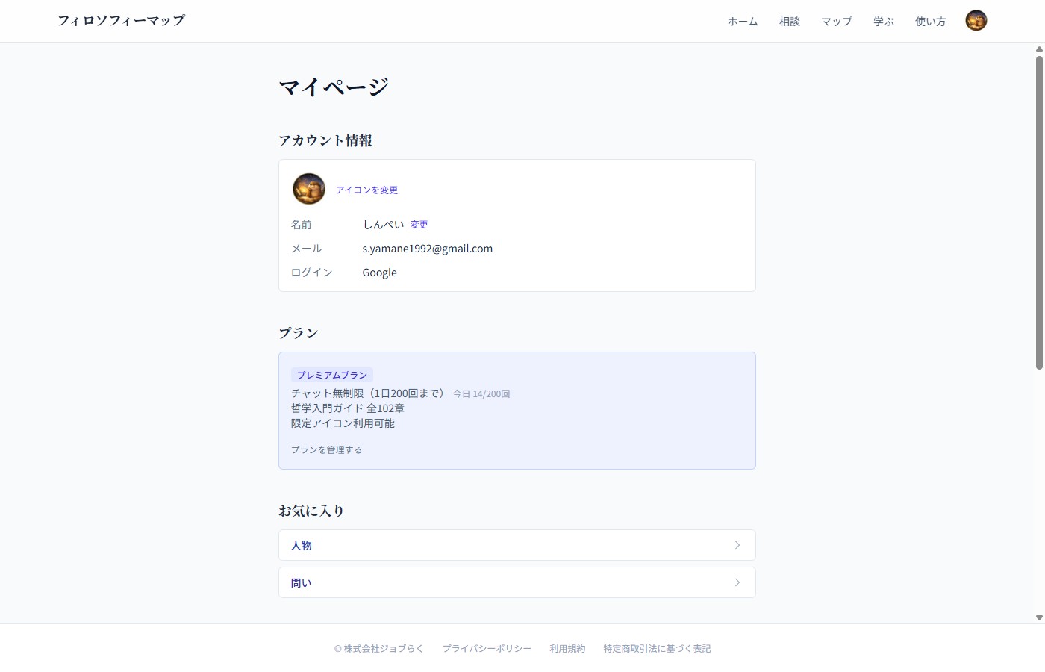Image resolution: width=1045 pixels, height=672 pixels.
Task: Switch to the 学ぶ section in the navigation
Action: coord(883,22)
